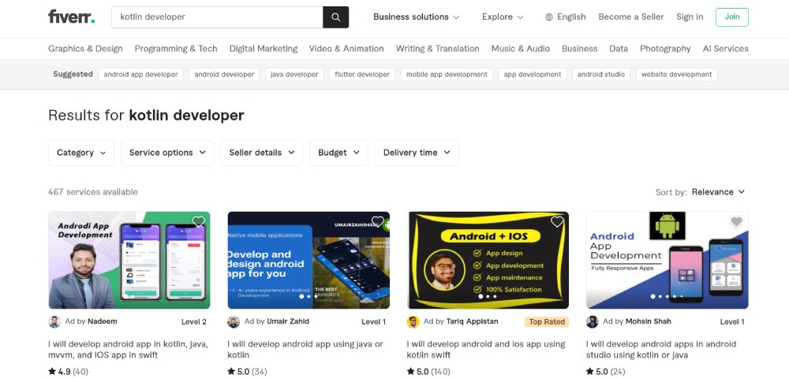This screenshot has height=378, width=789.
Task: Select 'android app developer' suggestion
Action: pos(141,74)
